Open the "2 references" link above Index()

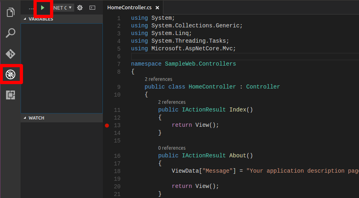click(x=172, y=102)
